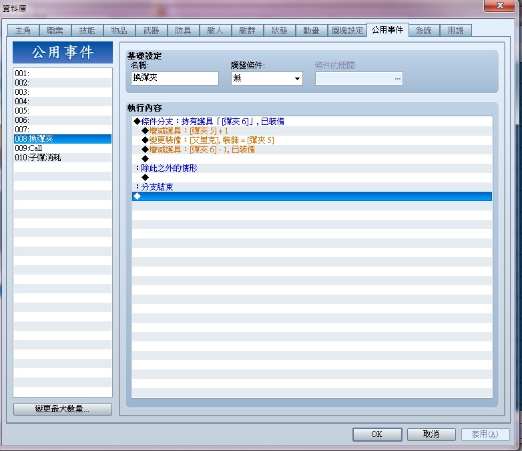Viewport: 522px width, 451px height.
Task: Select the highlighted last empty command line
Action: (312, 196)
